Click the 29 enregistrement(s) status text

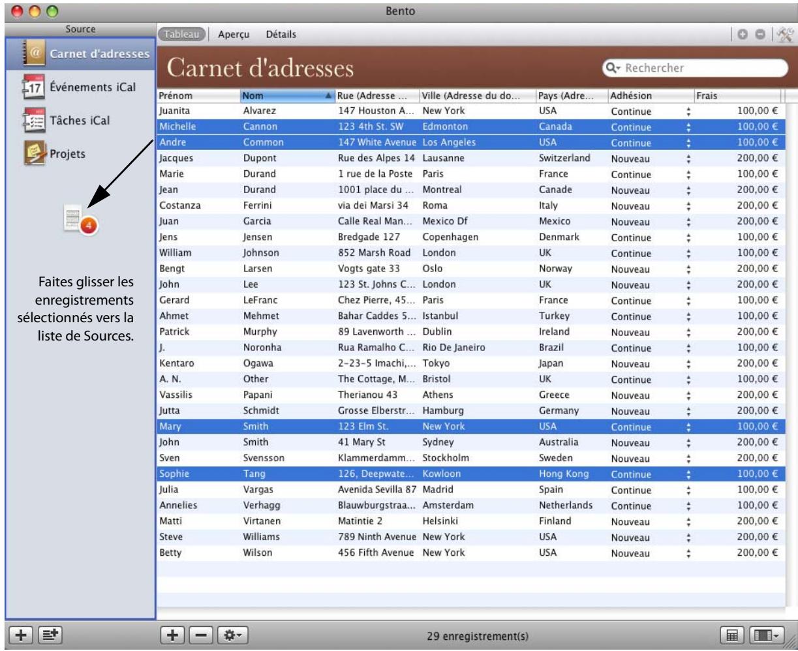(478, 636)
